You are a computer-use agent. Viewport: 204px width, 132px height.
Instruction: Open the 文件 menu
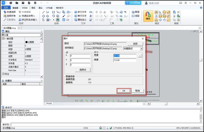[6, 8]
